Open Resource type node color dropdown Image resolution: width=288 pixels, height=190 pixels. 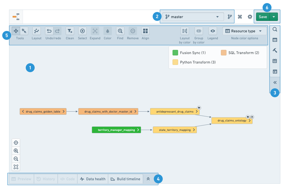(x=244, y=31)
